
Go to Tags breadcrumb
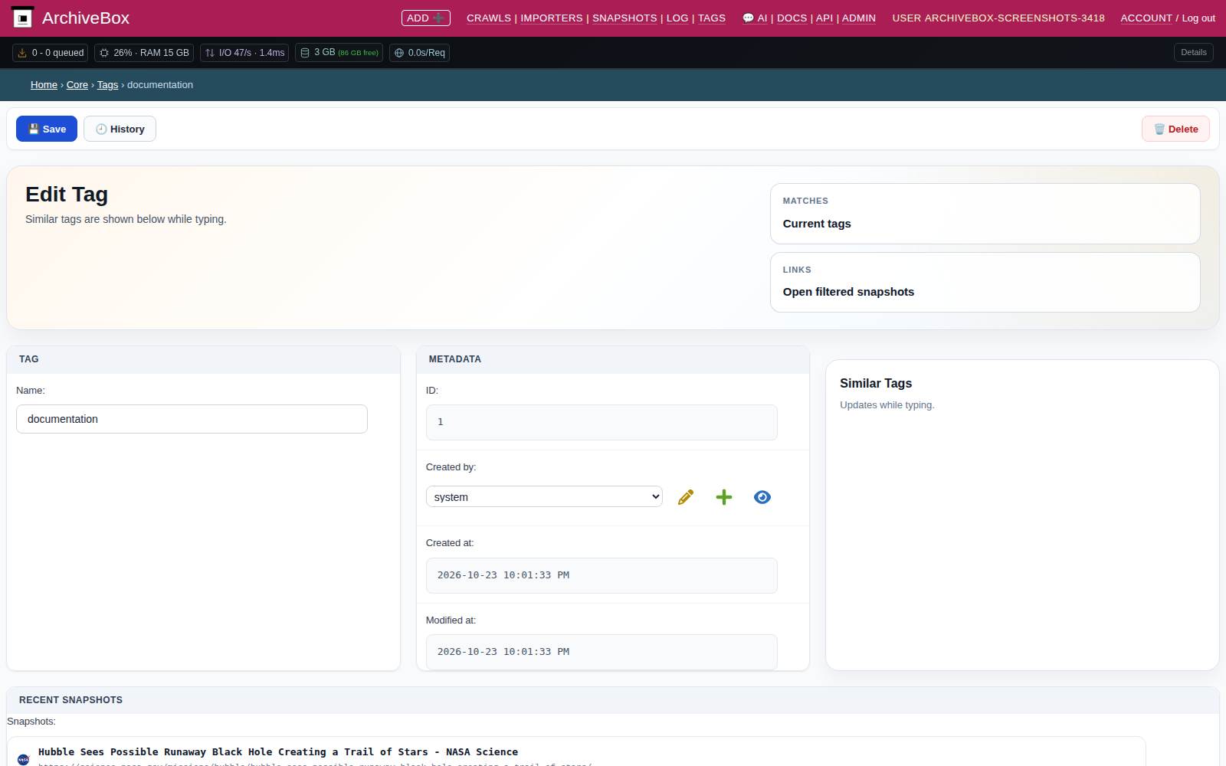pyautogui.click(x=107, y=85)
